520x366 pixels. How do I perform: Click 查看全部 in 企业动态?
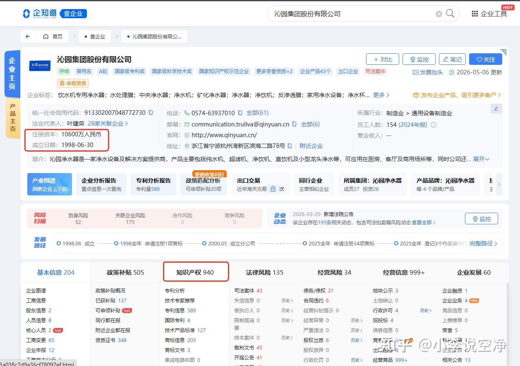point(424,222)
